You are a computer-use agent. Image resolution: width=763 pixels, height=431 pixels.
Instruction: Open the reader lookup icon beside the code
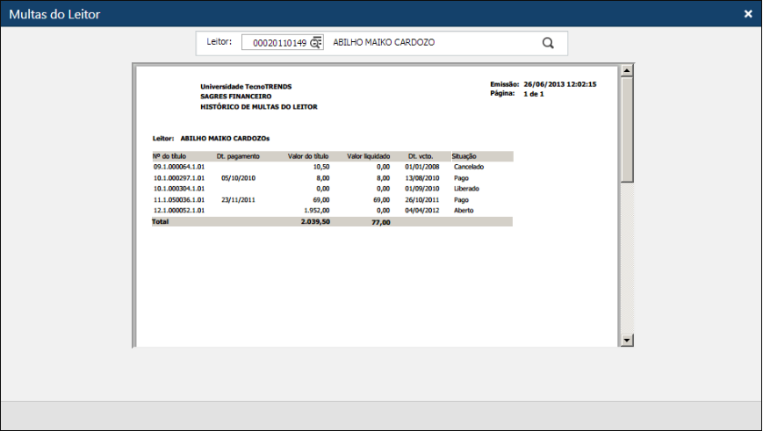pyautogui.click(x=316, y=43)
